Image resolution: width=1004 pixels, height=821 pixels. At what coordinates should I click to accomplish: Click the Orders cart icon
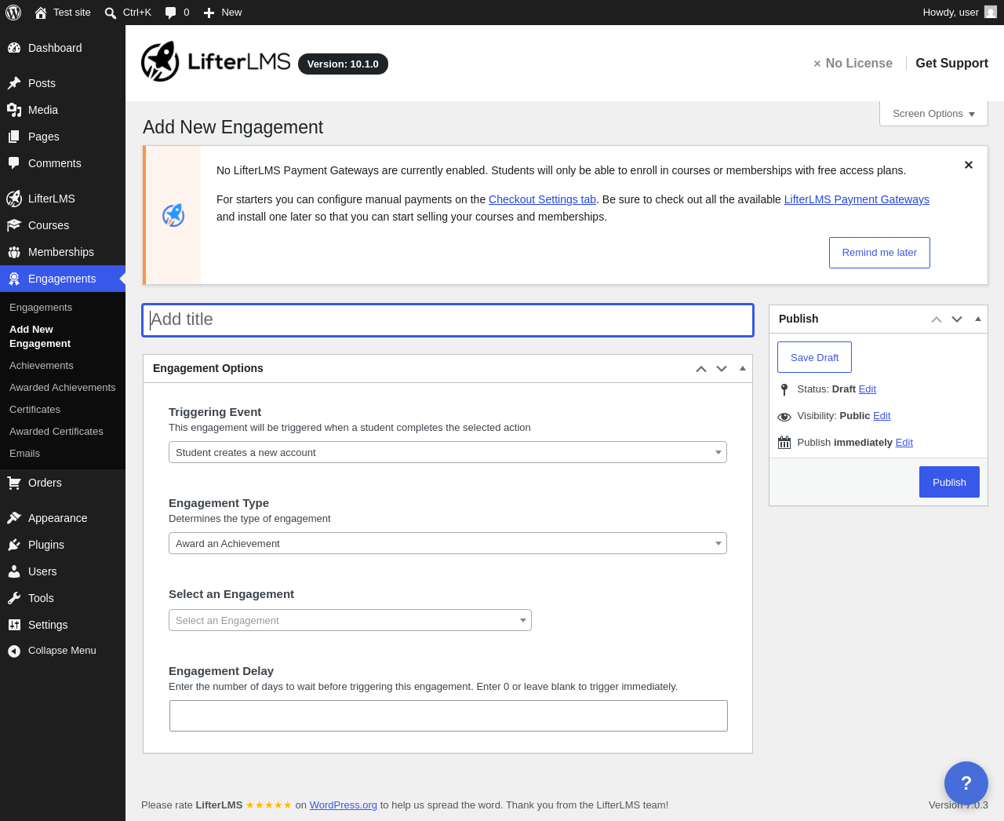coord(14,483)
